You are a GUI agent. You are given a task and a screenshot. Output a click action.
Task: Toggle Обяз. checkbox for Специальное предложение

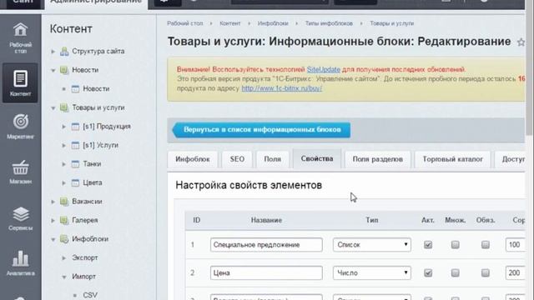(486, 244)
